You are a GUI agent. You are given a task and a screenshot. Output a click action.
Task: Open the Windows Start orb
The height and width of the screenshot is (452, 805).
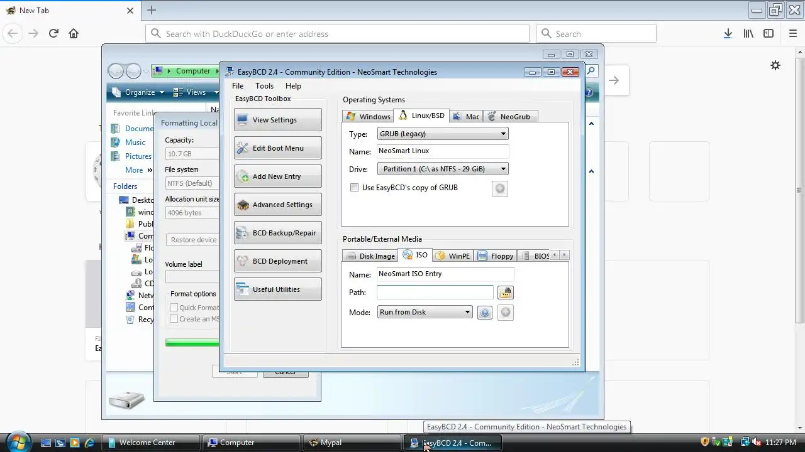tap(17, 441)
